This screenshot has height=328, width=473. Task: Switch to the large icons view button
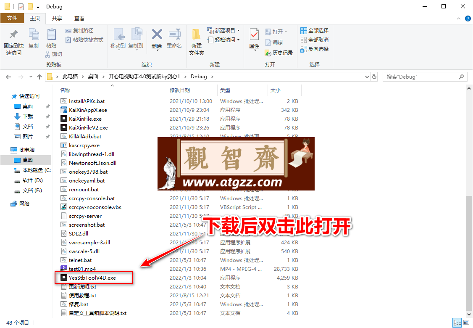[x=466, y=322]
